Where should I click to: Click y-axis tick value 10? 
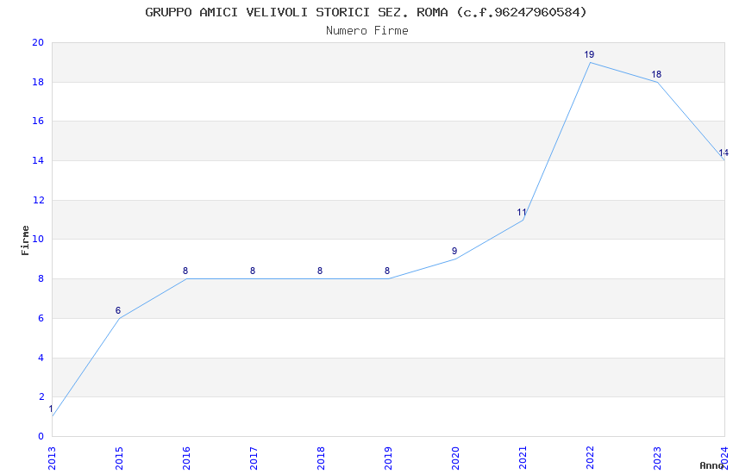pyautogui.click(x=38, y=239)
